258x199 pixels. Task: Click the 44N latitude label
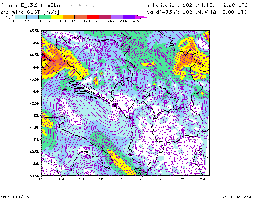click(36, 67)
